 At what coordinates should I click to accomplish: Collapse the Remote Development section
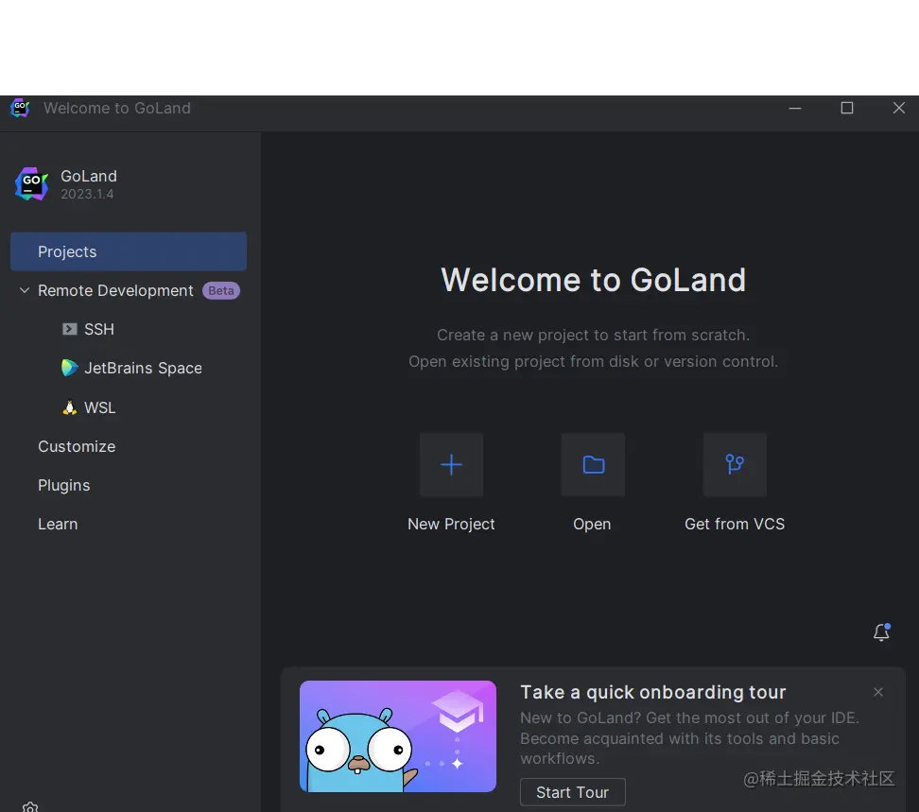click(x=24, y=290)
